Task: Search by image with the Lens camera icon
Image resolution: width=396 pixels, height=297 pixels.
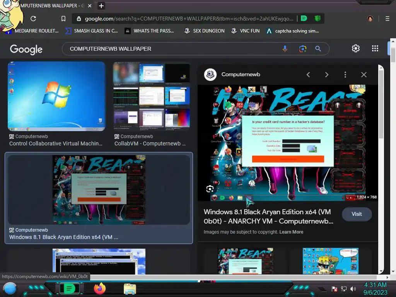Action: pos(302,48)
